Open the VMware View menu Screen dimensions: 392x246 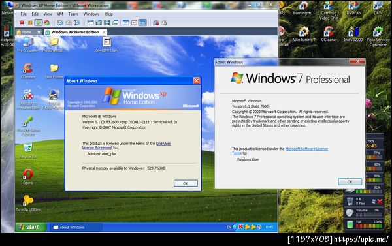(48, 14)
